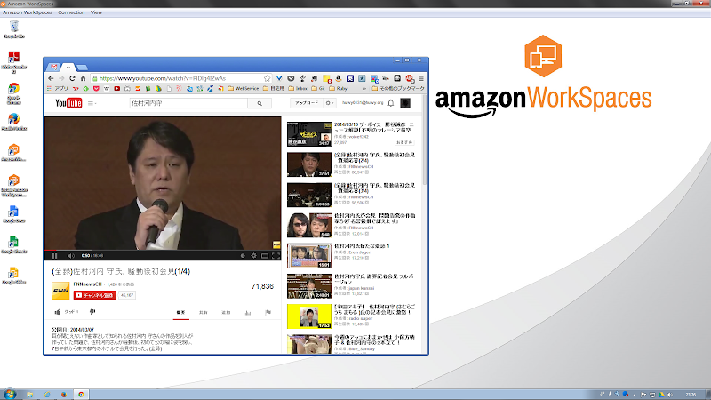Open the related video from voice1242

351,134
